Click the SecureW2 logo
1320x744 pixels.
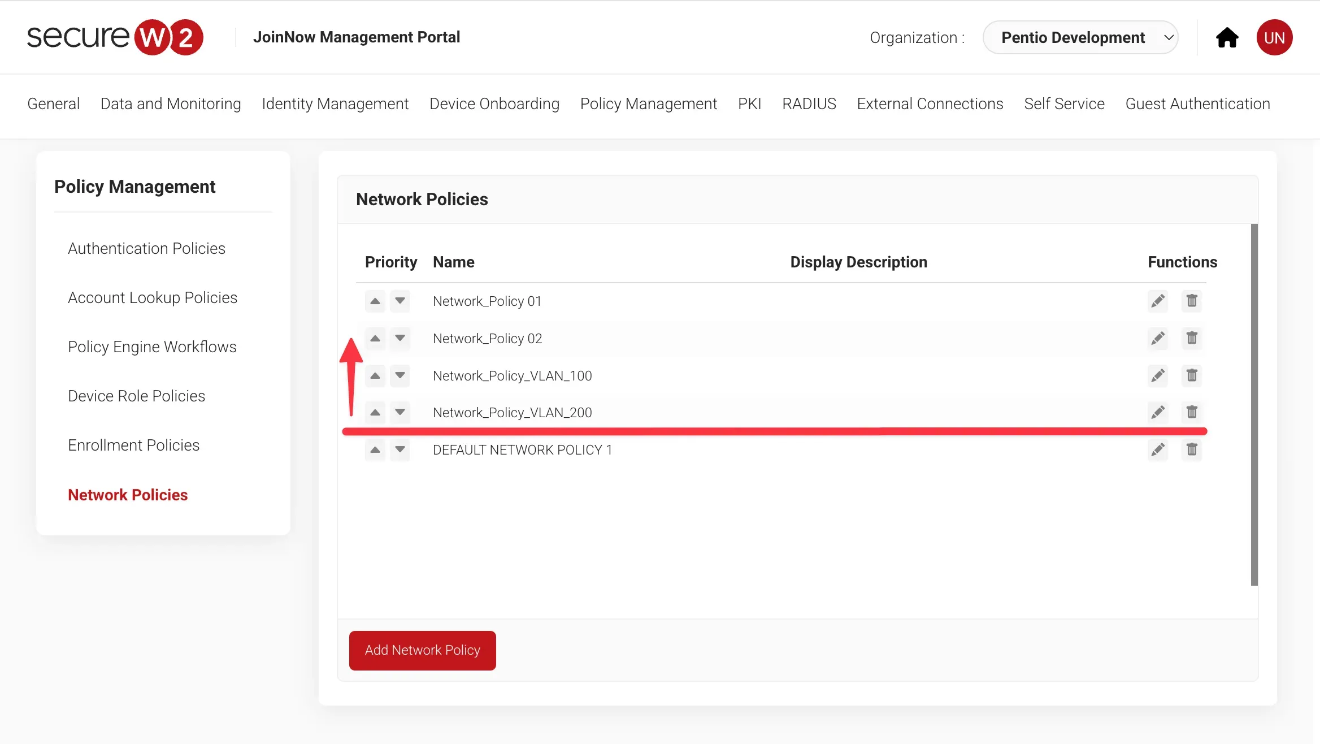pyautogui.click(x=115, y=37)
